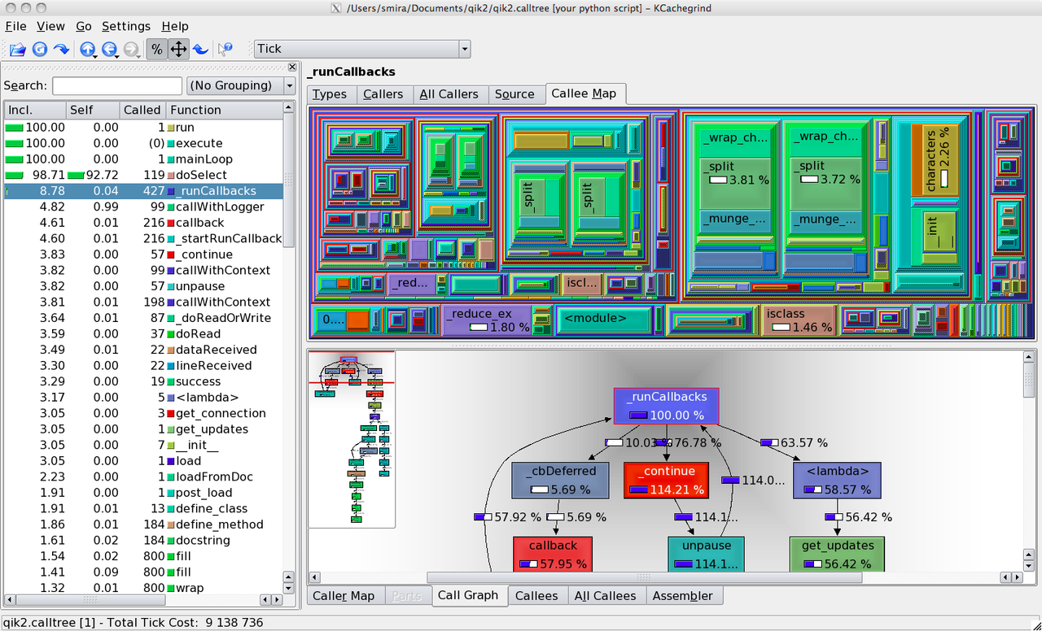Open the Settings menu
1042x631 pixels.
126,26
